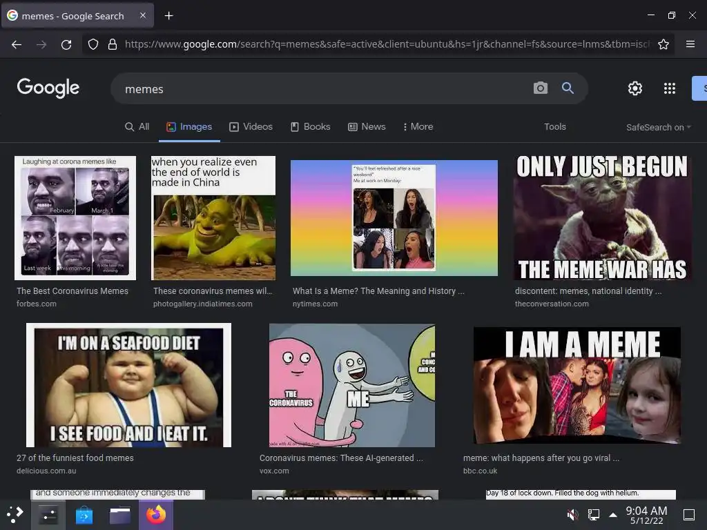Switch to the News tab
Screen dimensions: 707x530
[367, 127]
